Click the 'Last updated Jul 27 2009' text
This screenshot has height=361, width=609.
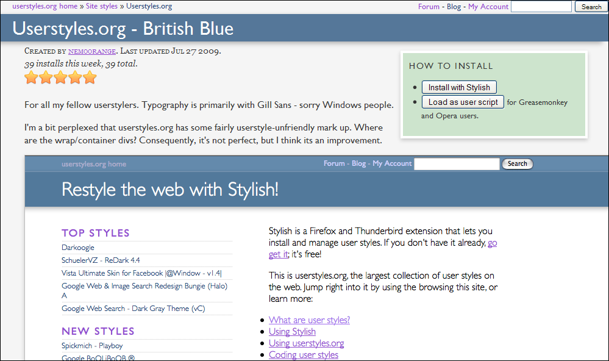point(171,51)
